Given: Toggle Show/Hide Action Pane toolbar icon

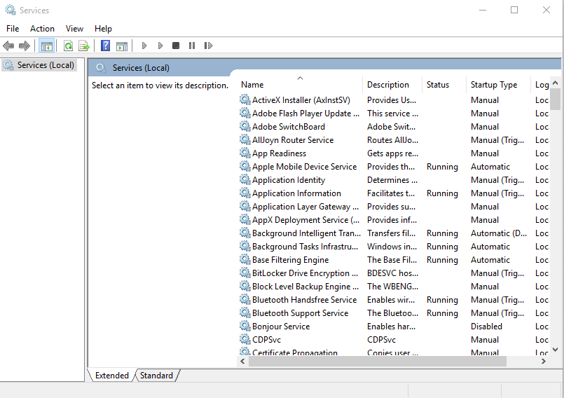Looking at the screenshot, I should 122,46.
